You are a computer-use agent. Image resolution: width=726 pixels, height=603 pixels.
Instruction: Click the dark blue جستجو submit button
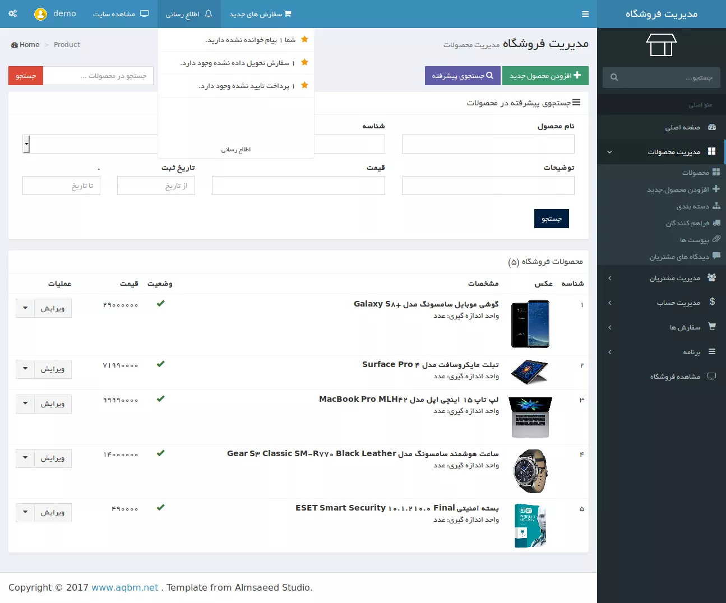click(x=552, y=219)
